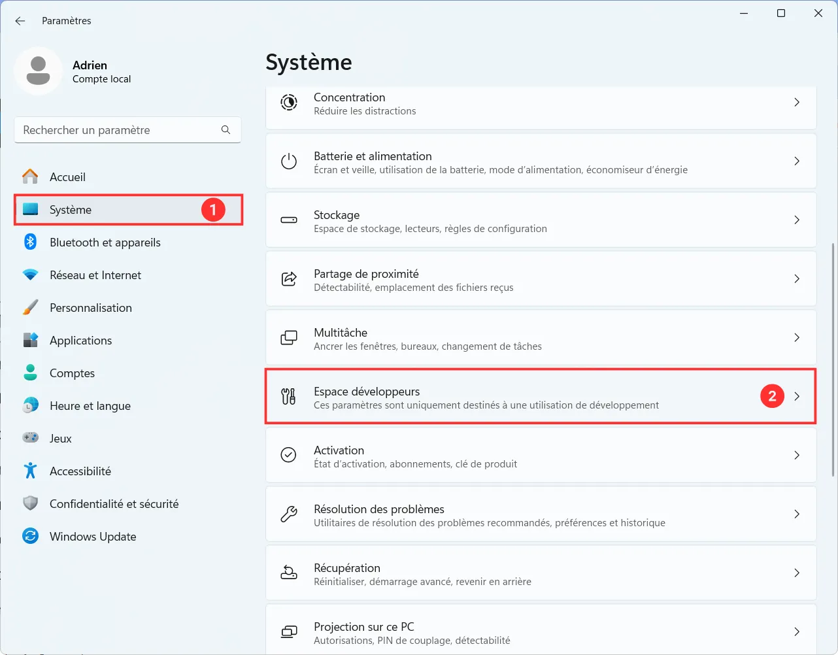This screenshot has height=655, width=838.
Task: Click the Réseau et Internet wifi icon
Action: 30,275
